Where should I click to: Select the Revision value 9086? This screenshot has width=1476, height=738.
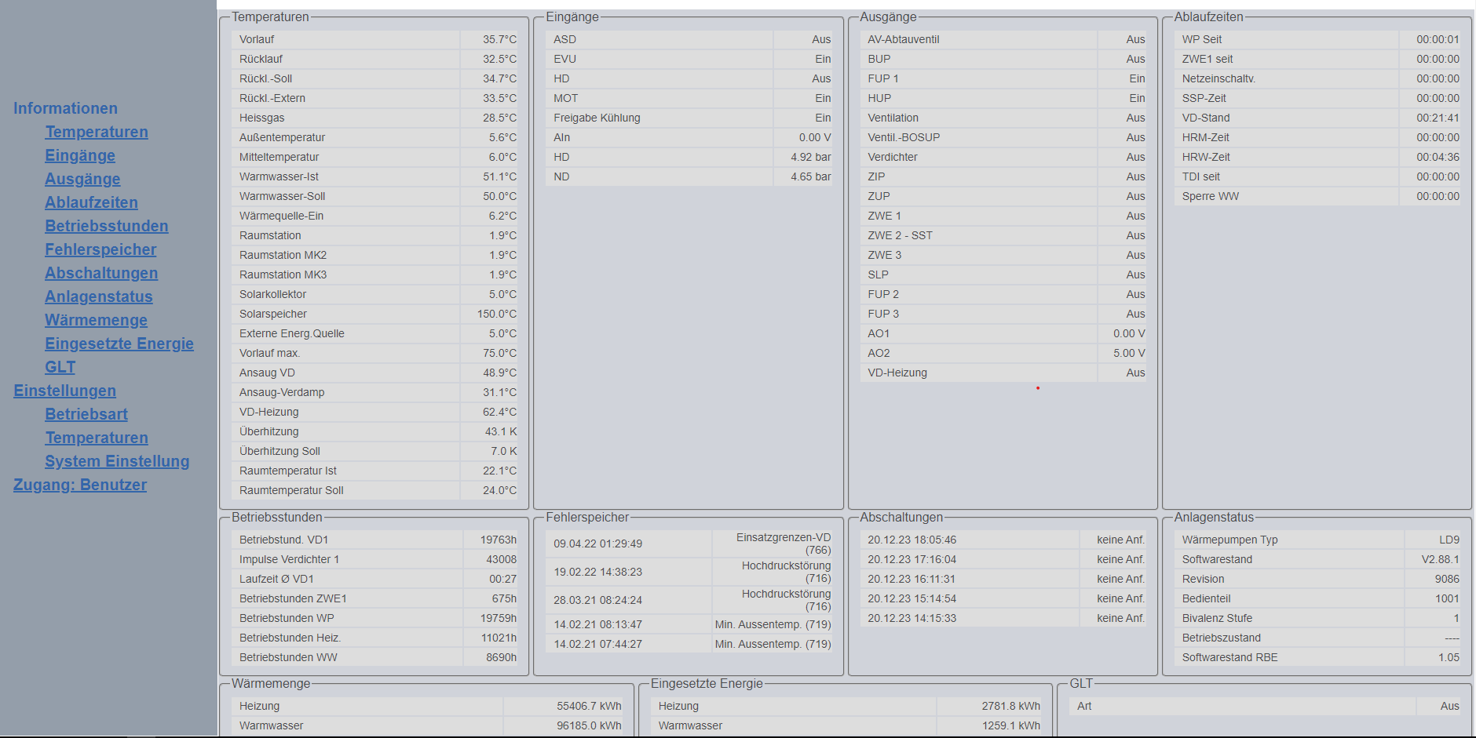(x=1447, y=579)
